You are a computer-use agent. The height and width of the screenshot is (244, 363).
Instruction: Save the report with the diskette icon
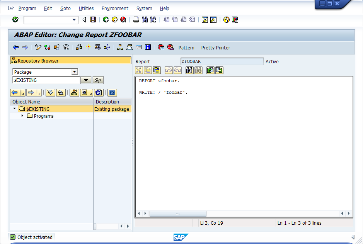93,20
